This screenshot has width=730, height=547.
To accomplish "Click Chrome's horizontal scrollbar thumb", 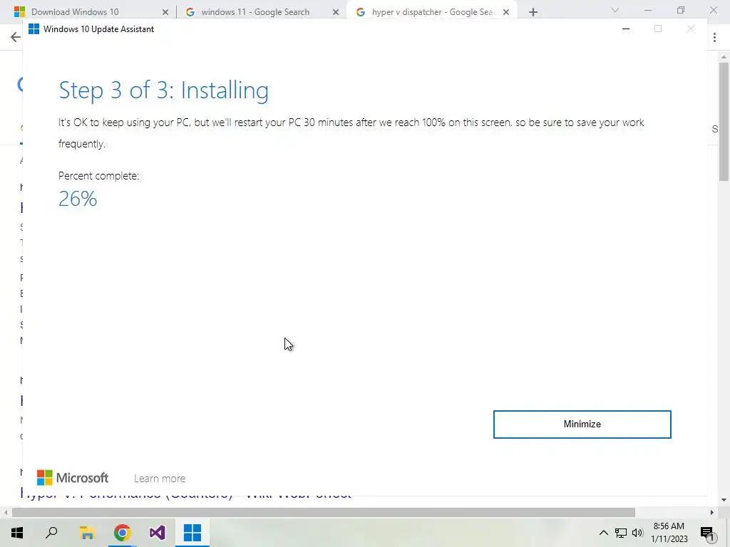I will pos(324,512).
